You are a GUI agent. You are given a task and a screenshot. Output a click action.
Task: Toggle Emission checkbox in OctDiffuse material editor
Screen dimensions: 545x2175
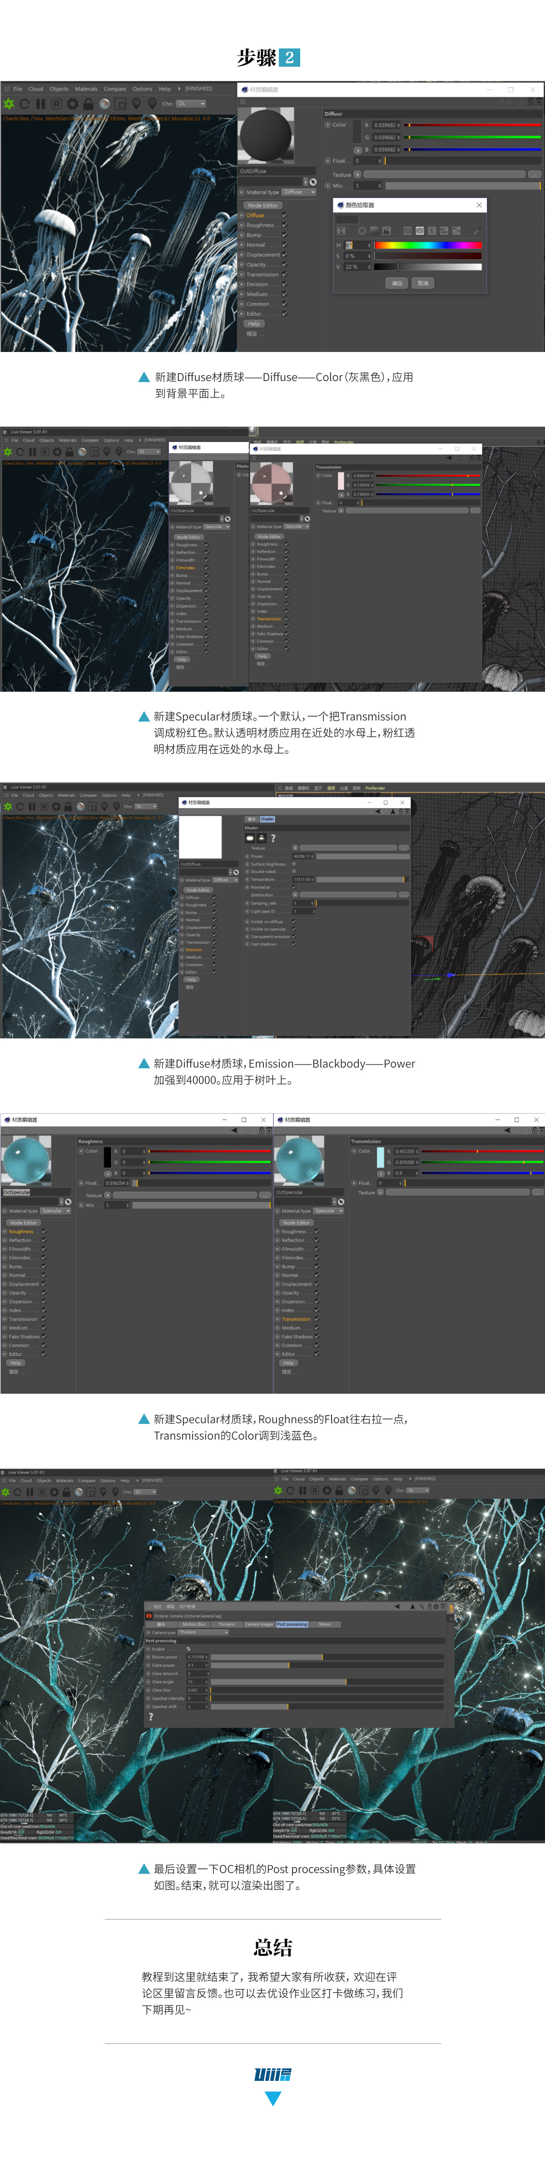284,285
